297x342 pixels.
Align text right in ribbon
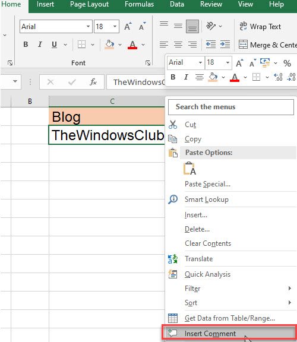(x=192, y=45)
